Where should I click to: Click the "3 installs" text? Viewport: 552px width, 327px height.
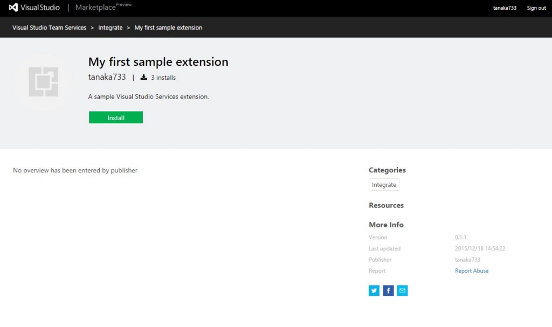(x=163, y=78)
